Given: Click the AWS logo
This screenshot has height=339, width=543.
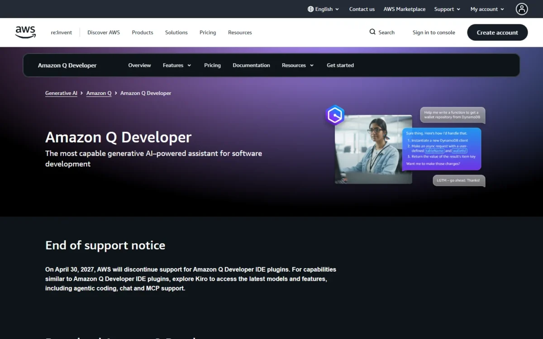Looking at the screenshot, I should [25, 32].
